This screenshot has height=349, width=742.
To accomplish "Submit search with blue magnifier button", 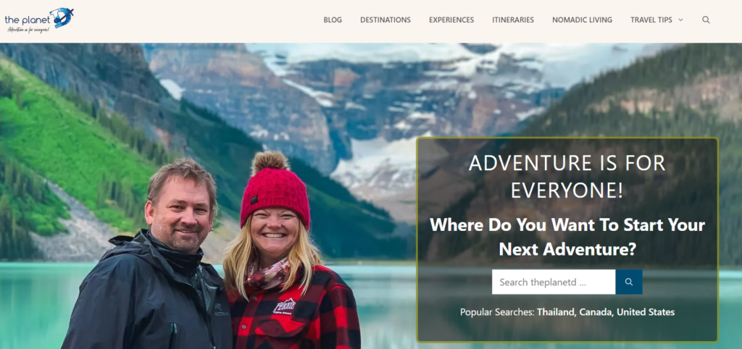I will click(628, 282).
